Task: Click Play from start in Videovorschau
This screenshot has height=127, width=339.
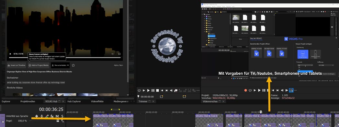Action: coord(255,90)
